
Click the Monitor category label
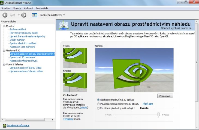pos(10,26)
